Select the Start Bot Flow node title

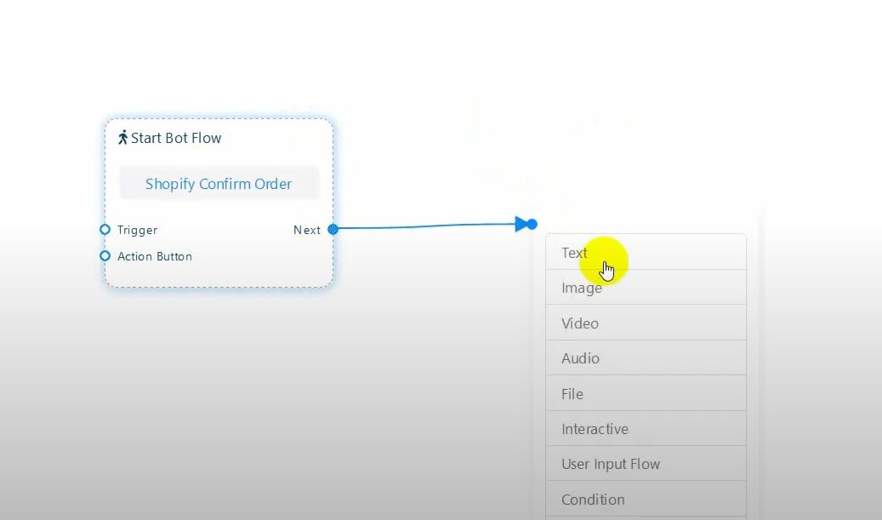coord(176,138)
